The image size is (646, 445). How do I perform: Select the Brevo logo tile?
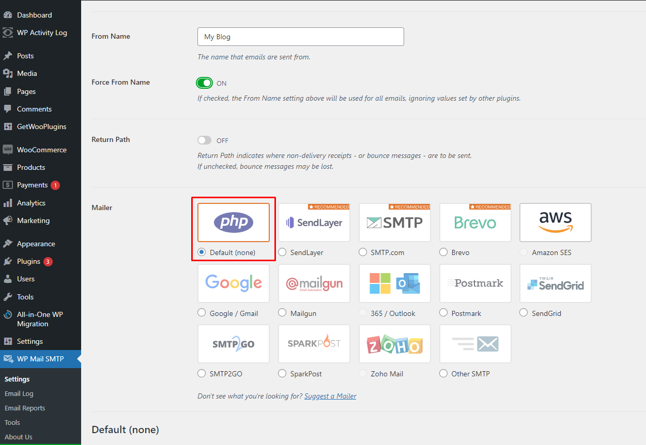[x=475, y=223]
